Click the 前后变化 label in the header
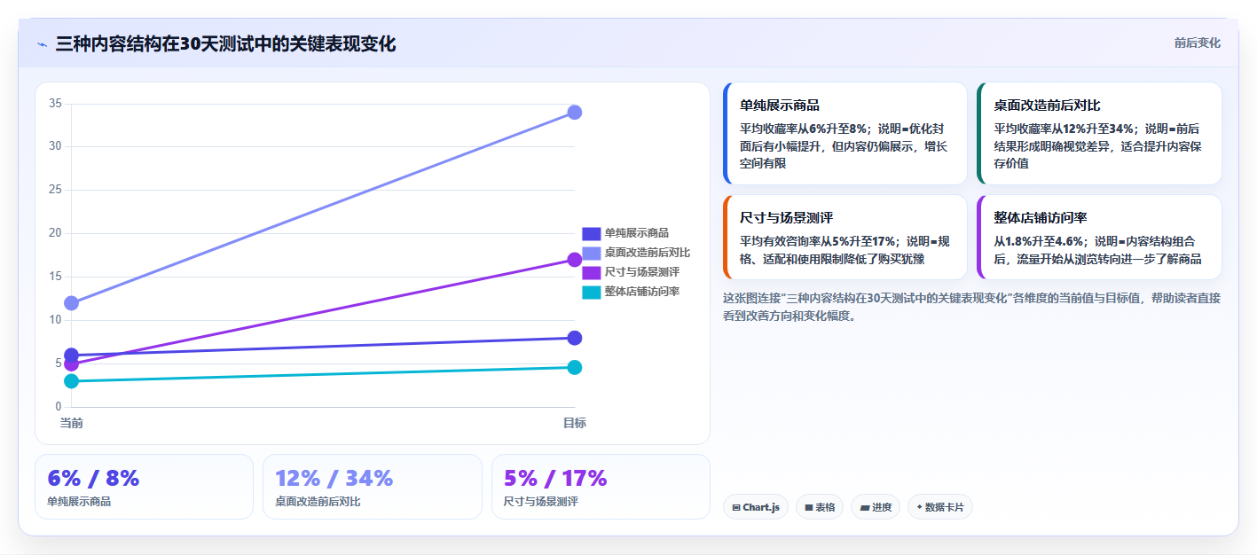The width and height of the screenshot is (1257, 555). coord(1197,43)
